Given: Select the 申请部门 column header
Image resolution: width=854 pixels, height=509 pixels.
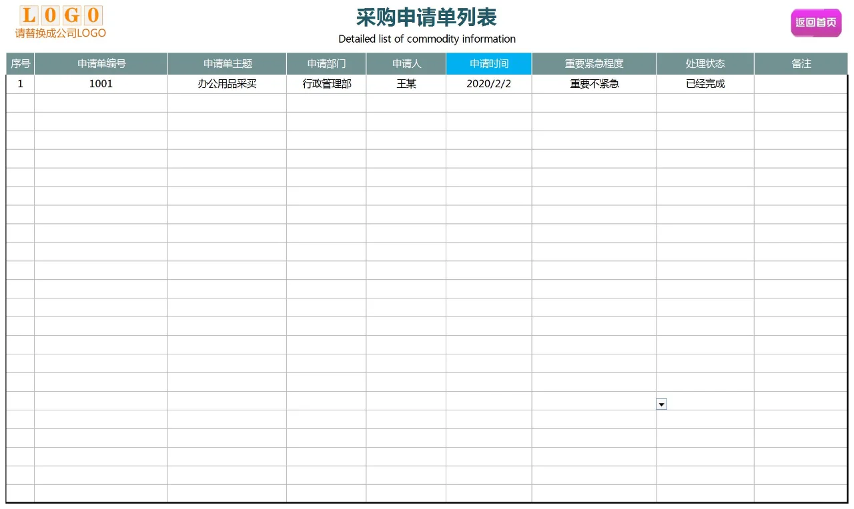Looking at the screenshot, I should (326, 63).
